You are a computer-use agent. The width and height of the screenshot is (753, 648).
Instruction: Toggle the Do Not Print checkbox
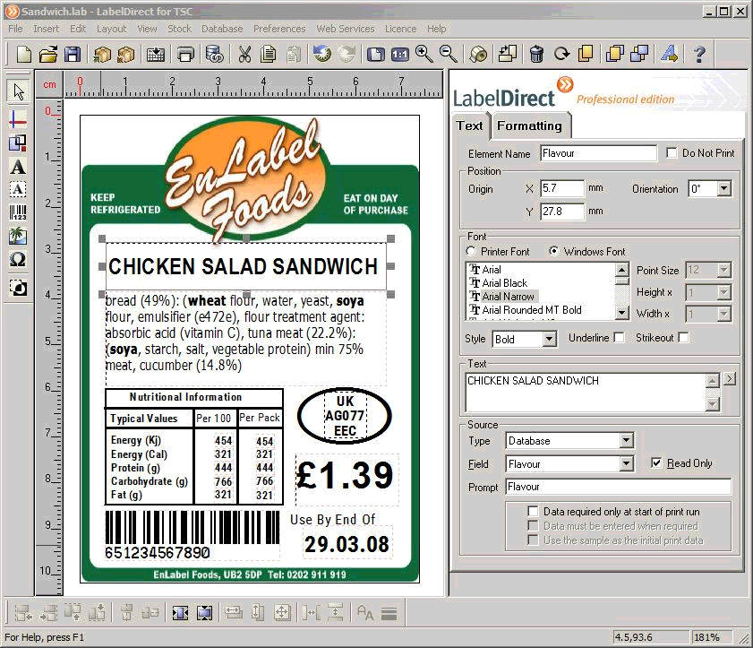(672, 153)
